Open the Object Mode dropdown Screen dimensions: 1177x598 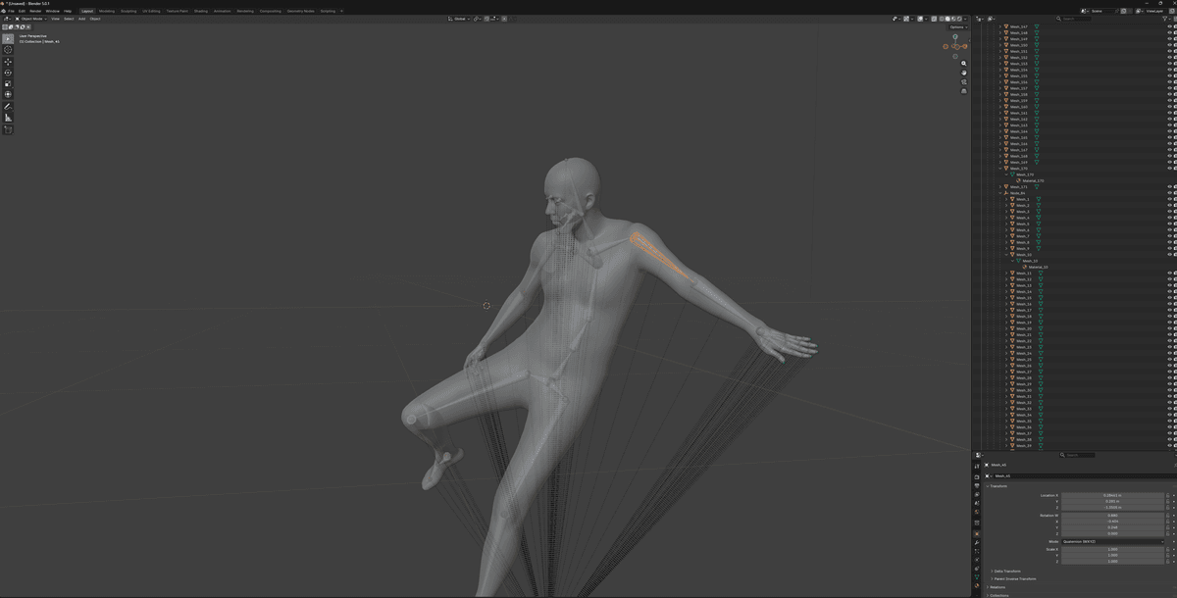[x=31, y=19]
